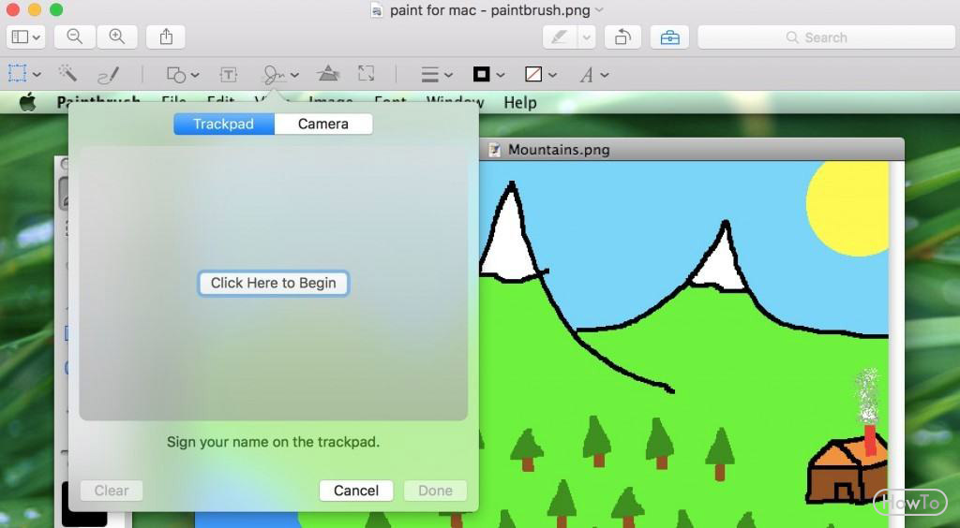
Task: Open the Share icon in toolbar
Action: click(166, 37)
